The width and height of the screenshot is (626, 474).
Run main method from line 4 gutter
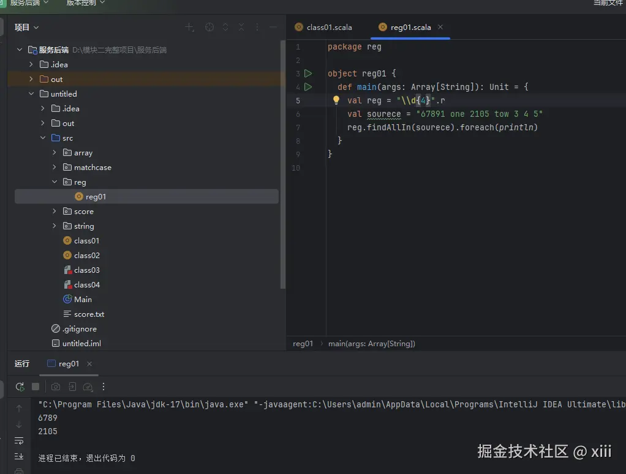(308, 87)
